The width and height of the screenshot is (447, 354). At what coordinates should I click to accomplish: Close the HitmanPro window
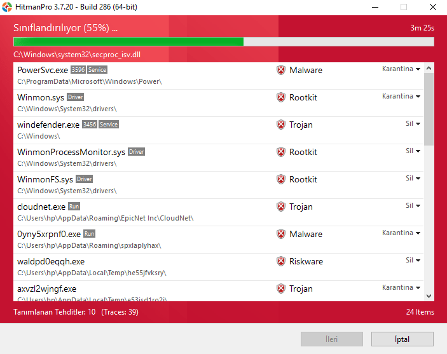click(433, 7)
